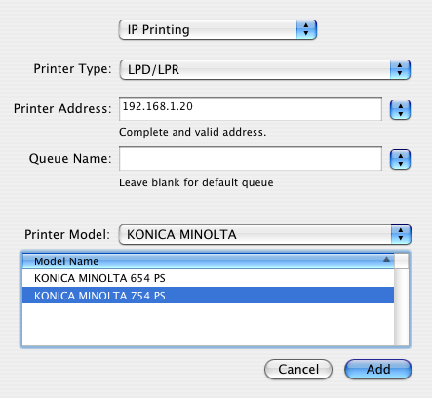Click the Printer Address text field
Image resolution: width=432 pixels, height=398 pixels.
click(251, 108)
